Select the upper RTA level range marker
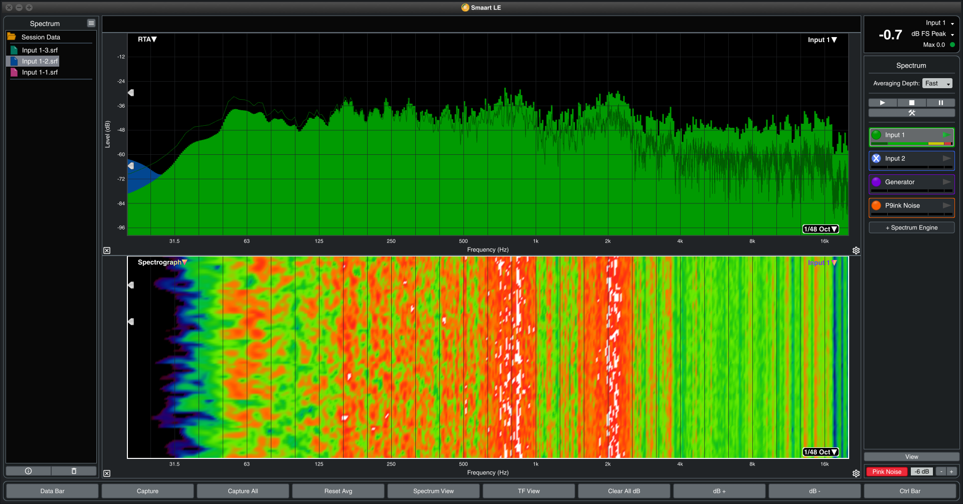 pos(131,93)
